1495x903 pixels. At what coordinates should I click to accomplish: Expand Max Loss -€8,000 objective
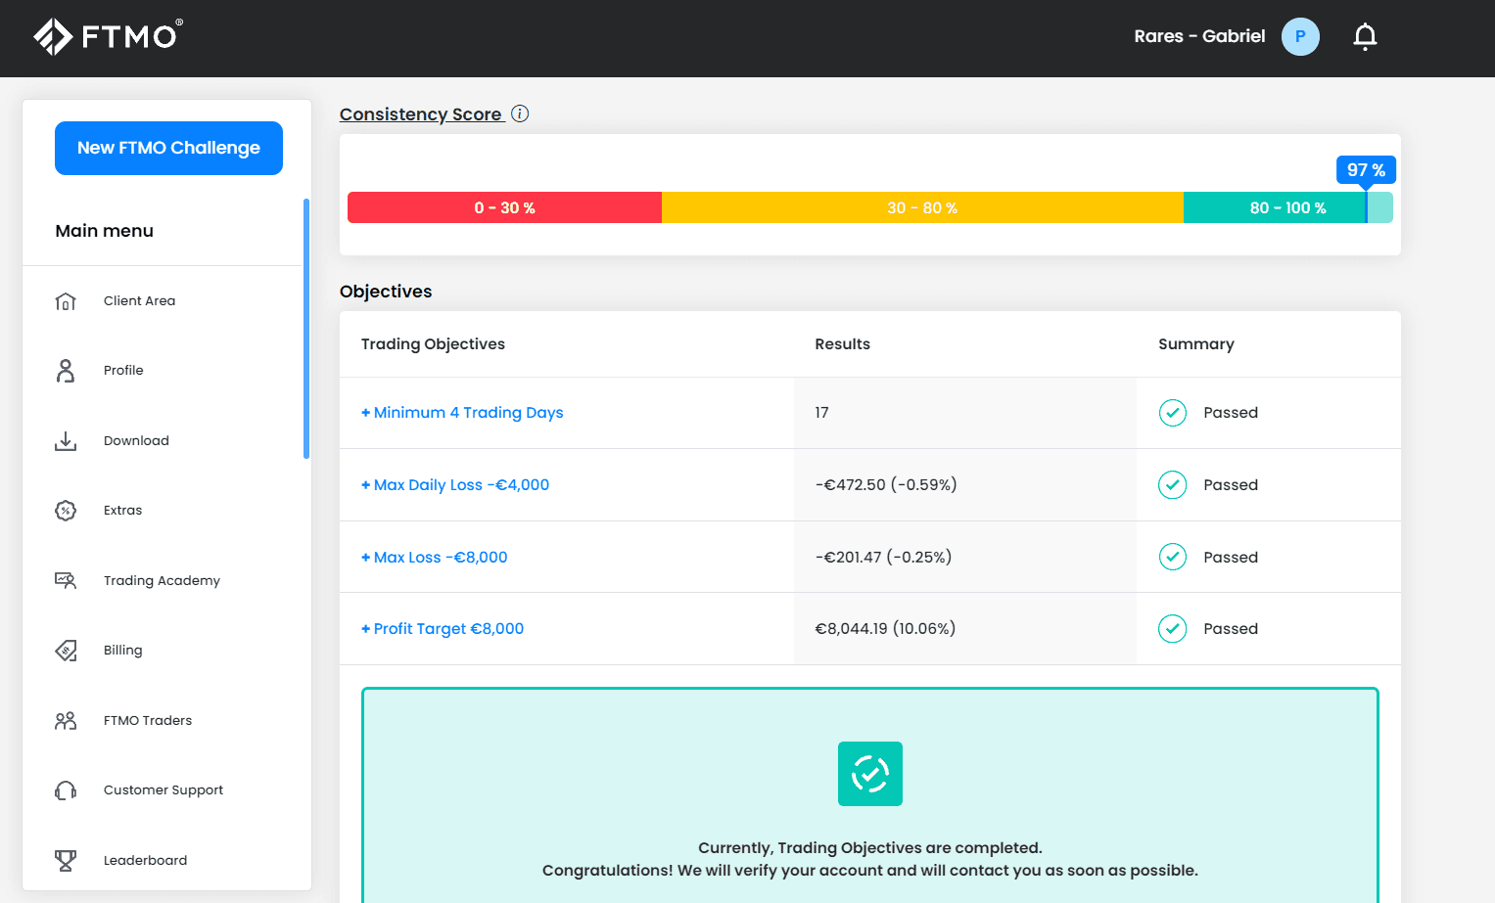[x=435, y=558]
